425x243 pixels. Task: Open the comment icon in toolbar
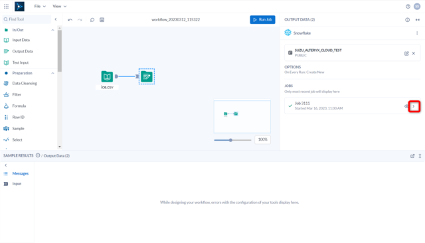[92, 20]
